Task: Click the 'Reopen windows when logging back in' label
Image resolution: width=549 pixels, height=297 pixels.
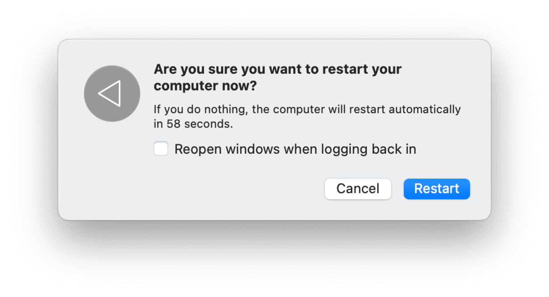Action: [294, 149]
